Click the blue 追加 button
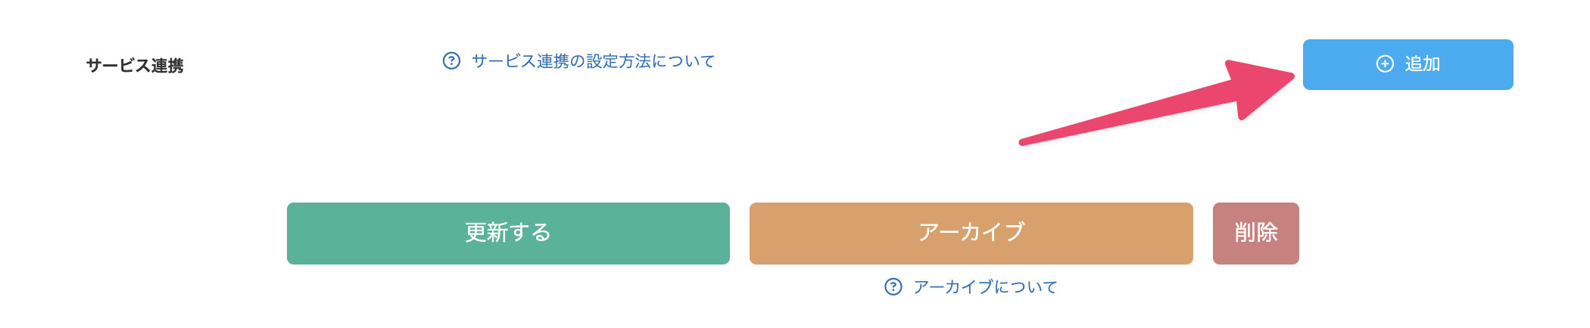 (1408, 64)
